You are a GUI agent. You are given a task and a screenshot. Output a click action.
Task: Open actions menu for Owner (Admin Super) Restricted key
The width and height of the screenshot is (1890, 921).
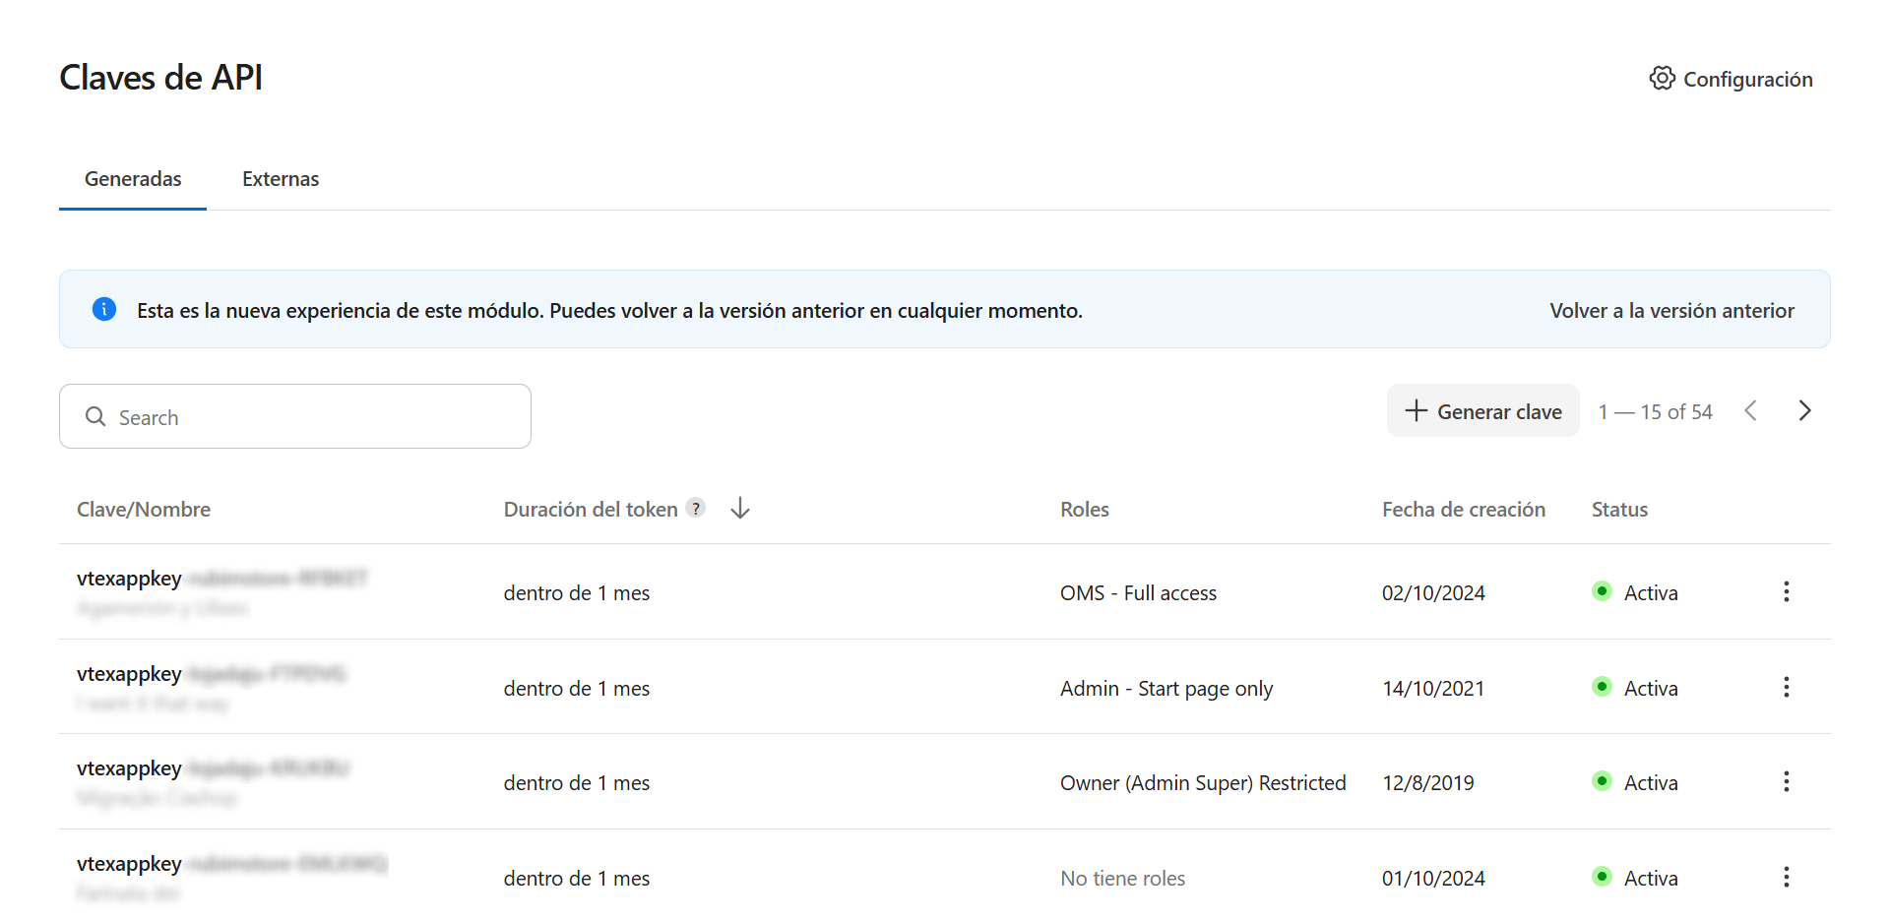click(x=1786, y=782)
